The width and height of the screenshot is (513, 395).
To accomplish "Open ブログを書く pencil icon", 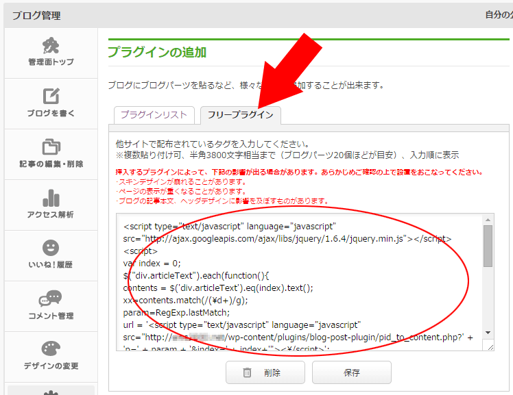I will coord(51,97).
